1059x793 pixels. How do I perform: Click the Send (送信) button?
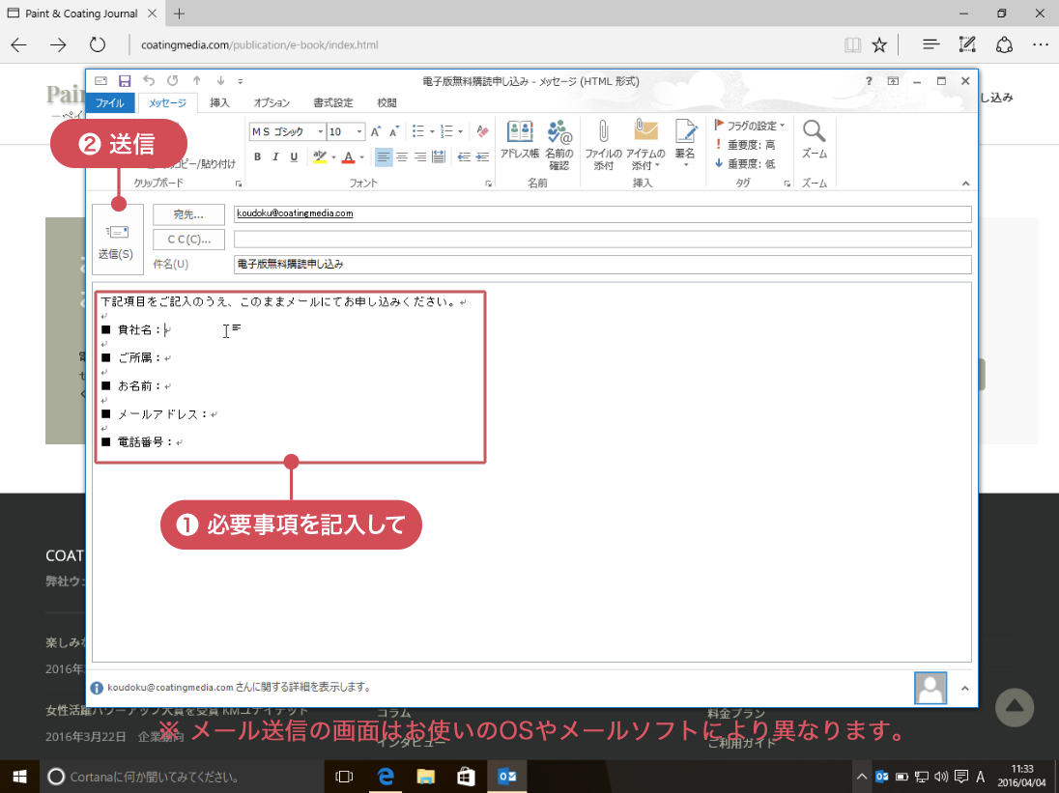117,239
